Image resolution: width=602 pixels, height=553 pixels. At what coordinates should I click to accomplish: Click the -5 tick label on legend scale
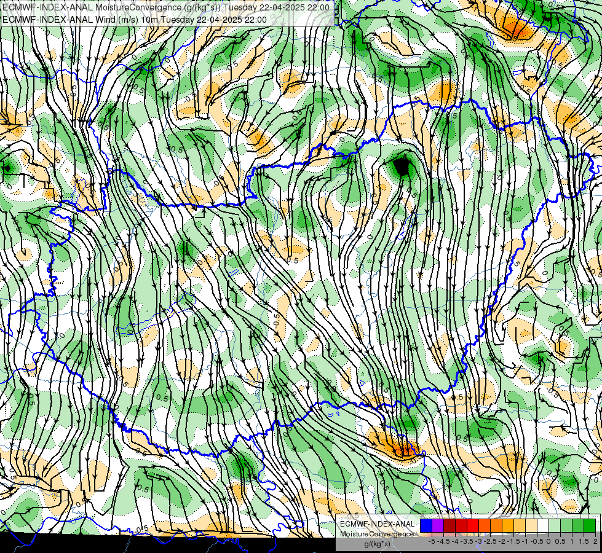point(432,541)
